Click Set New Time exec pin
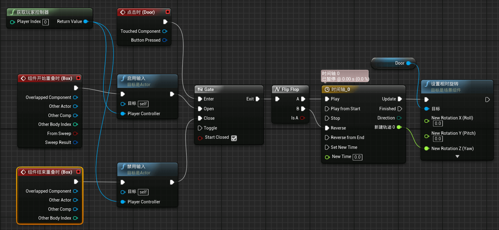The height and width of the screenshot is (230, 499). coord(327,147)
